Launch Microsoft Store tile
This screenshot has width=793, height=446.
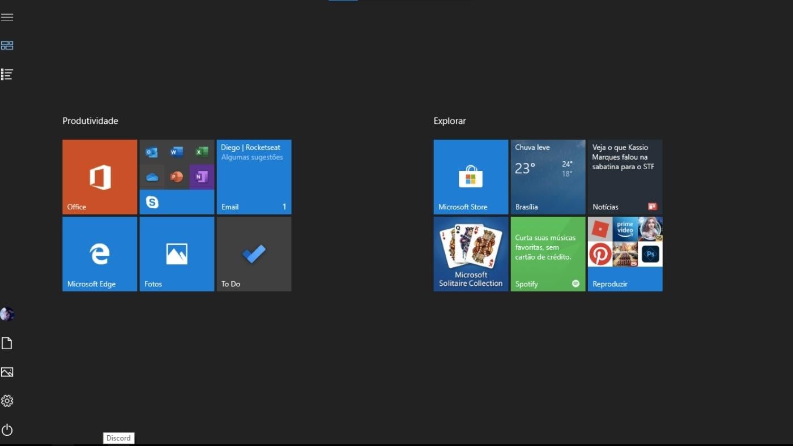[x=471, y=177]
